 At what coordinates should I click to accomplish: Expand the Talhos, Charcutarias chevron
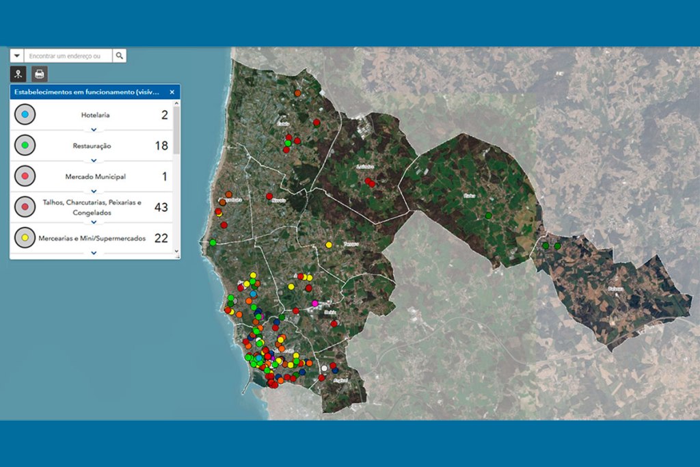(x=94, y=222)
